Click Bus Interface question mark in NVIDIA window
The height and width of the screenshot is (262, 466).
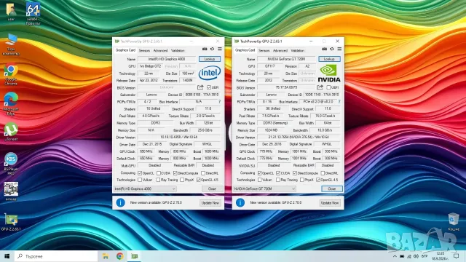pyautogui.click(x=339, y=102)
